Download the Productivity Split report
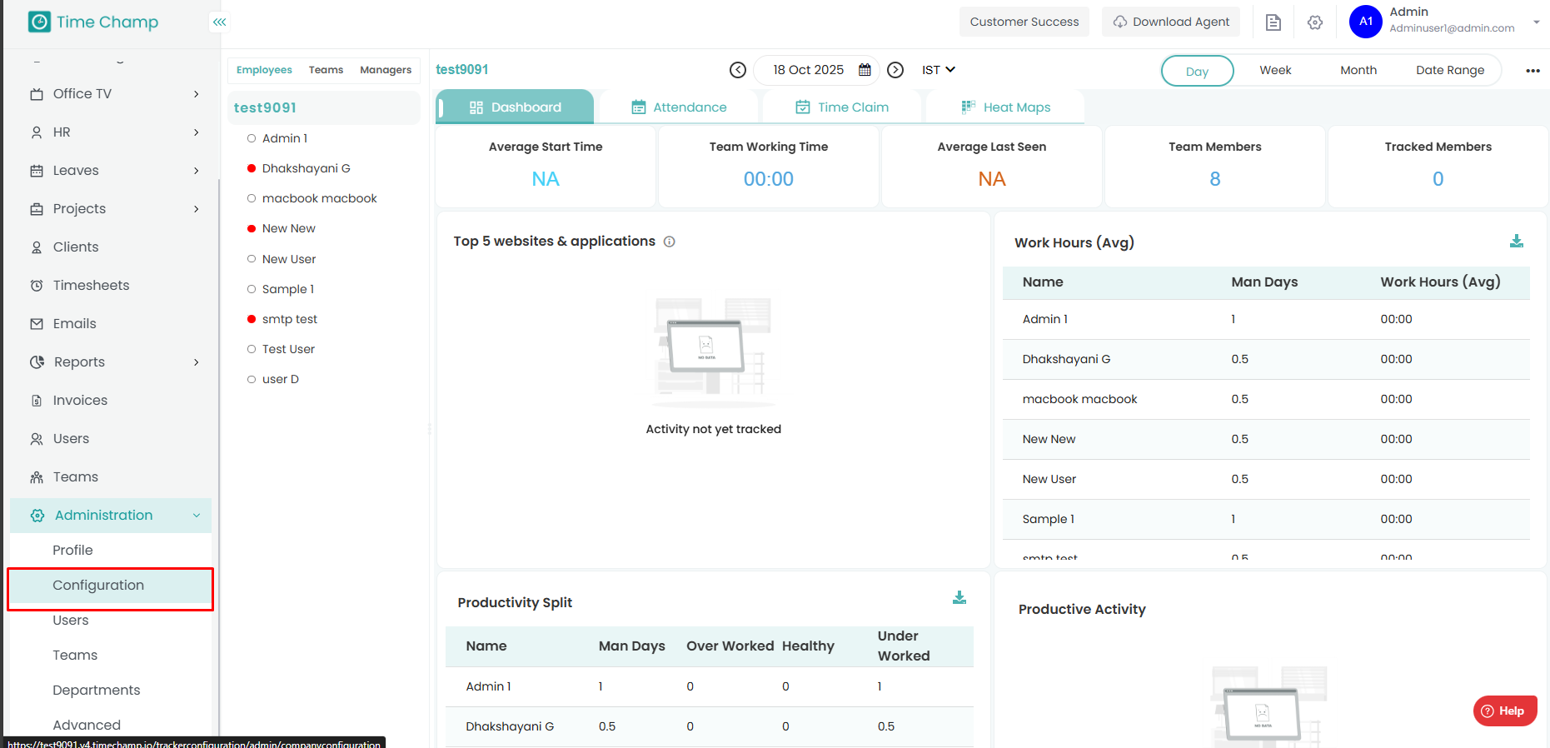1550x748 pixels. (x=959, y=598)
